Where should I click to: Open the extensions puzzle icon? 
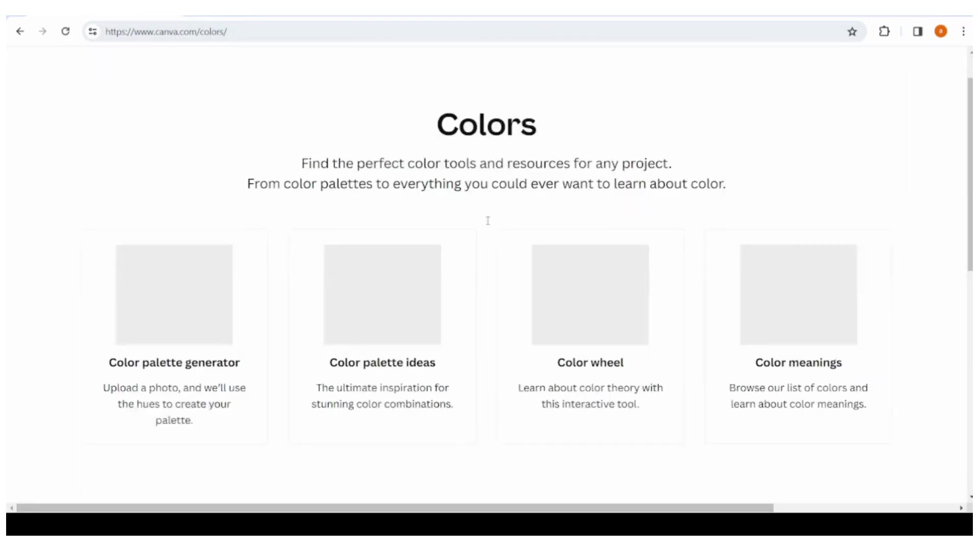pos(884,32)
